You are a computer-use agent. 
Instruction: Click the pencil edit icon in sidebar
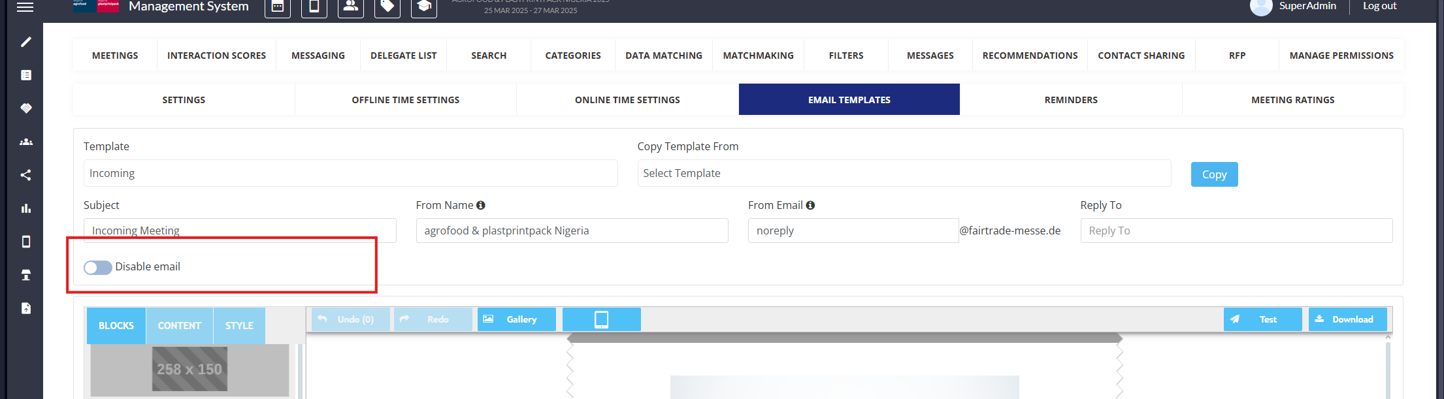pos(26,42)
